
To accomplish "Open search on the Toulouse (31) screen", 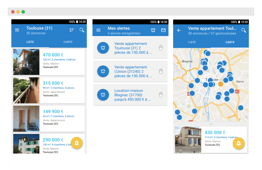I will tap(82, 30).
